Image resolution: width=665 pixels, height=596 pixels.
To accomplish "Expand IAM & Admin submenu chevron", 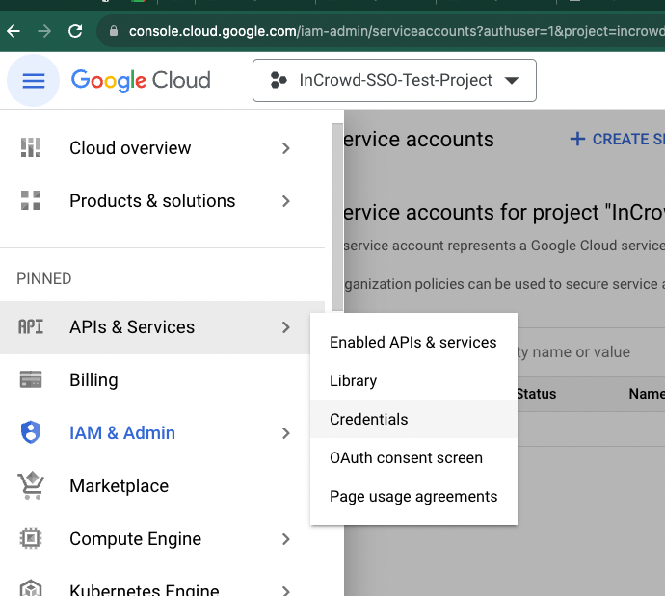I will [x=286, y=433].
